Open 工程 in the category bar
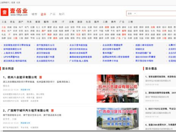This screenshot has height=132, width=176. pos(131,22)
